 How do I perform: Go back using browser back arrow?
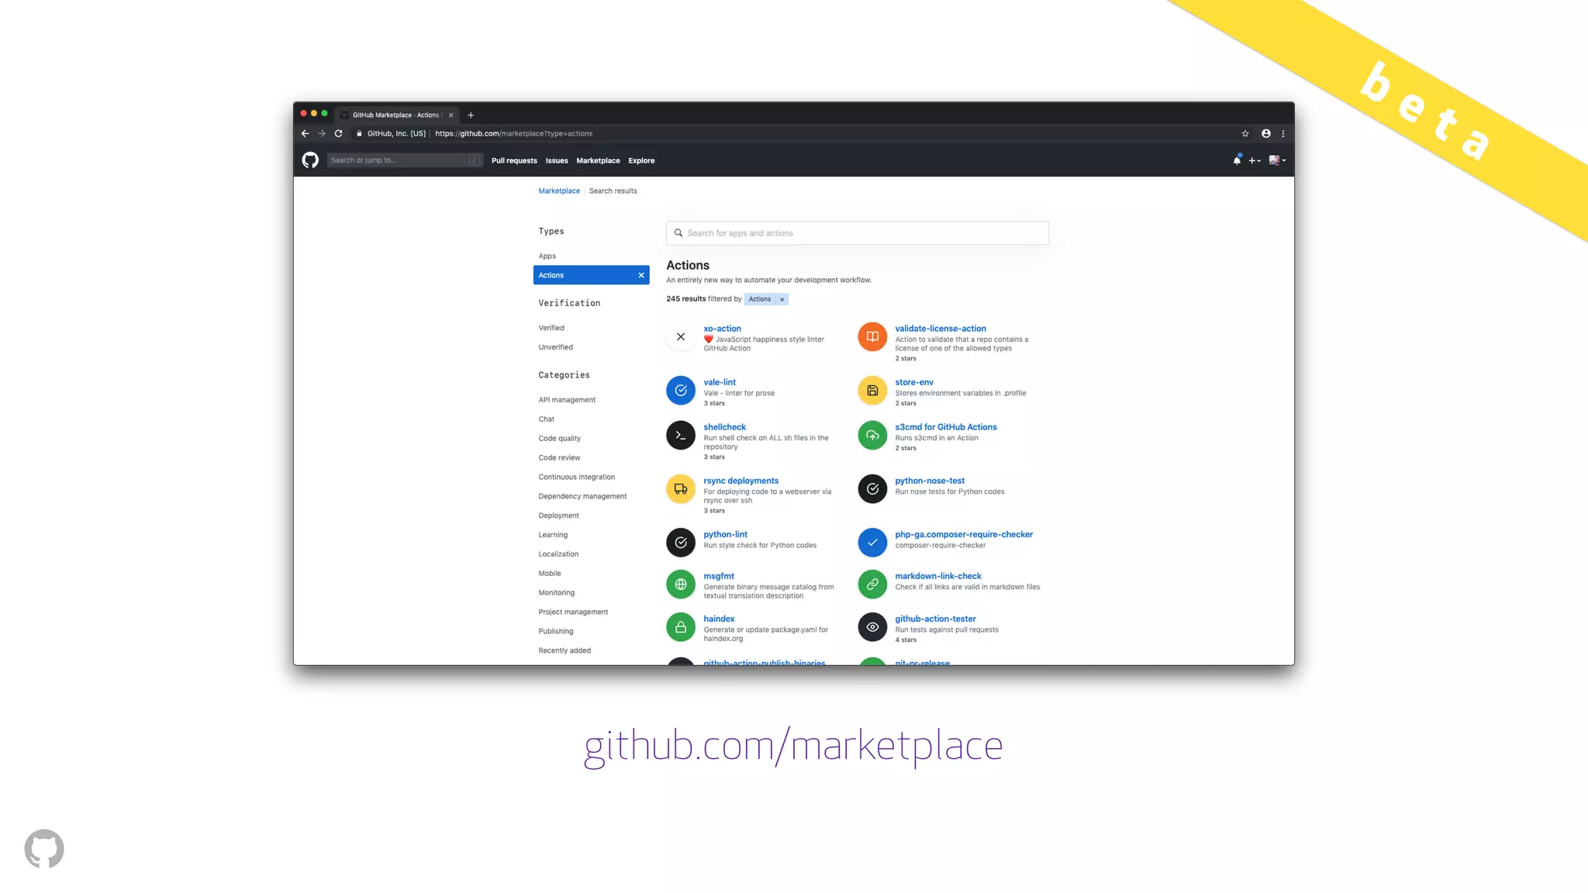click(x=305, y=133)
